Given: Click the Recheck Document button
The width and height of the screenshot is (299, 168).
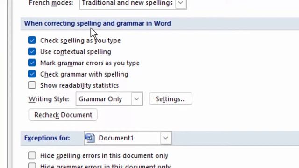Looking at the screenshot, I should point(63,115).
